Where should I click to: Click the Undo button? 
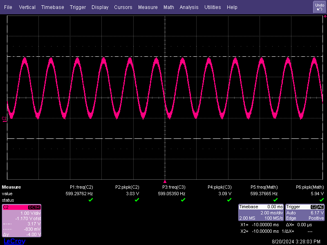click(319, 7)
